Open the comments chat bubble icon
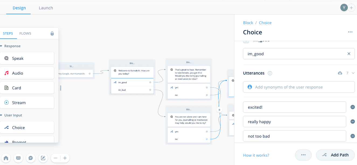Screen dimensions: 357x165 31,158
